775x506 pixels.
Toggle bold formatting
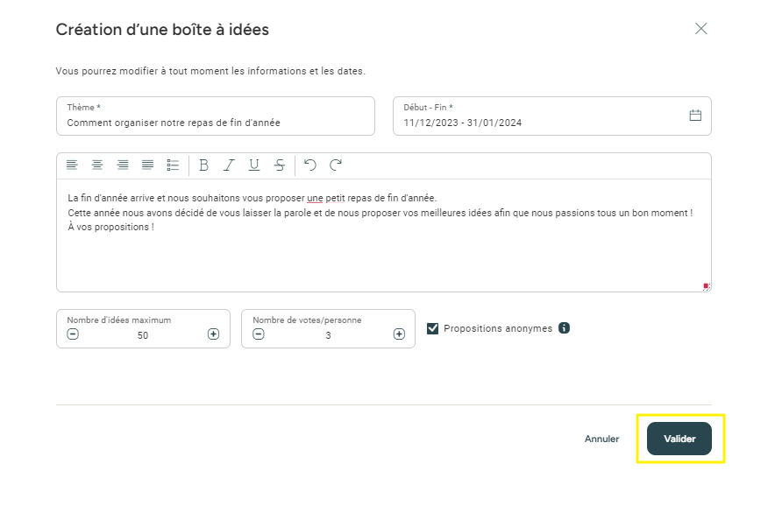pyautogui.click(x=203, y=165)
